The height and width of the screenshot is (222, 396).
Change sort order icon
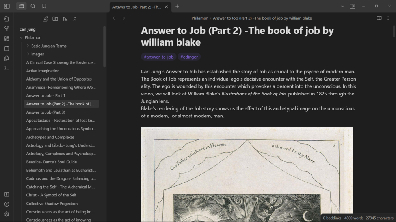pos(65,19)
